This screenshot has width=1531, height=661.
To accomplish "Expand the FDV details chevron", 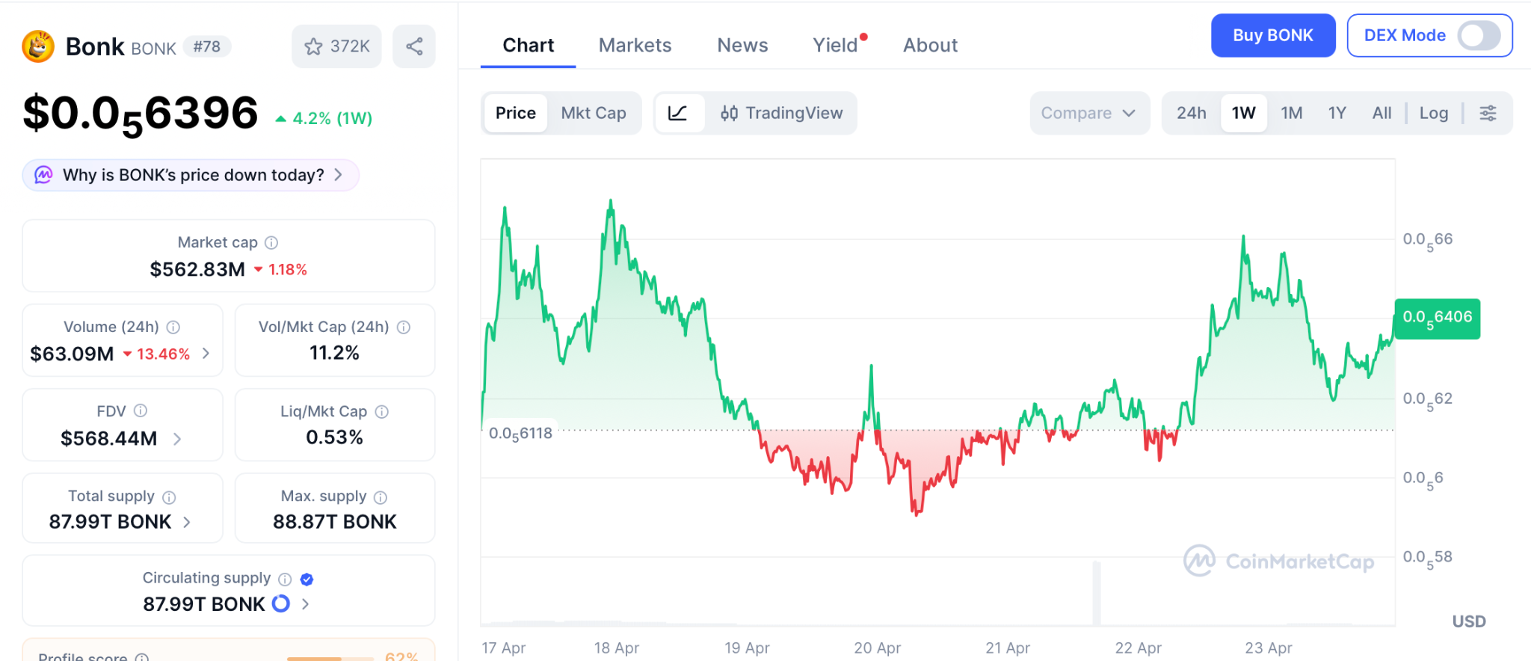I will click(177, 439).
